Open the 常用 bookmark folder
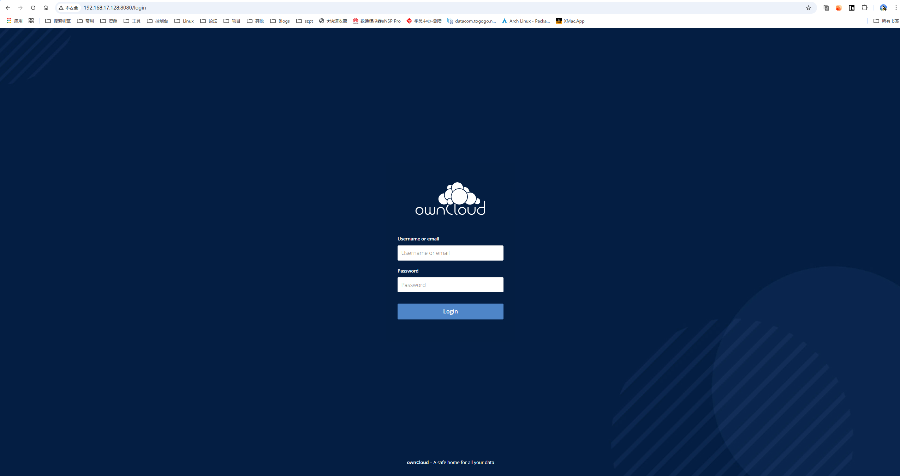Screen dimensions: 900x476 [85, 21]
